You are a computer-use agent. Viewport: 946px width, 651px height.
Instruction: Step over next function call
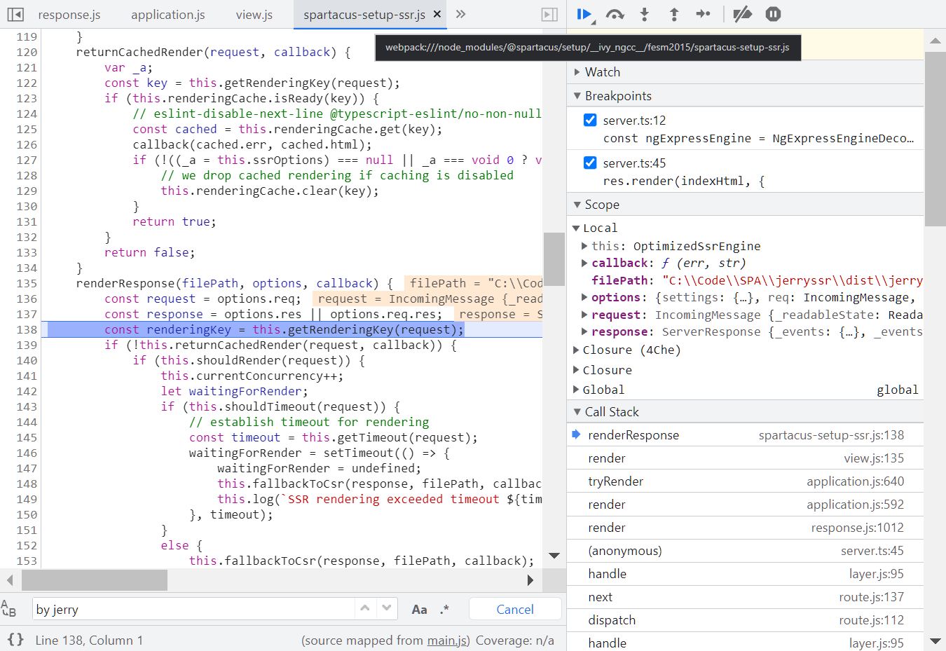tap(615, 14)
